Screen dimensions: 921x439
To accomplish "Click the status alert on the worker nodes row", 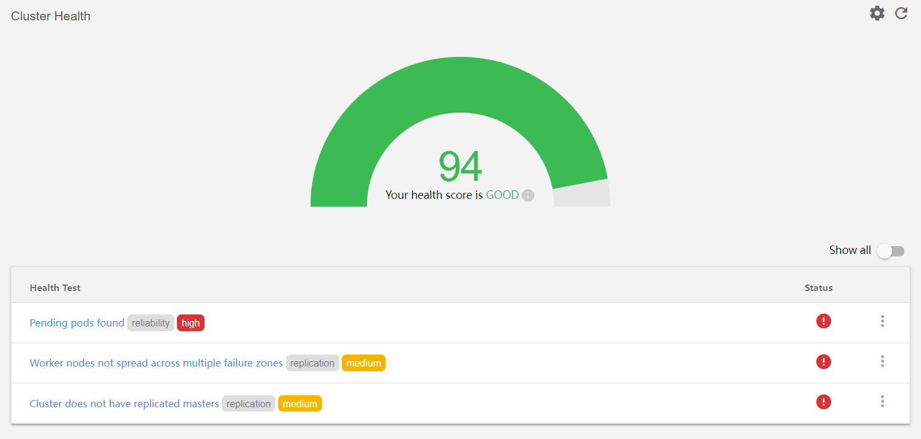I will click(823, 362).
